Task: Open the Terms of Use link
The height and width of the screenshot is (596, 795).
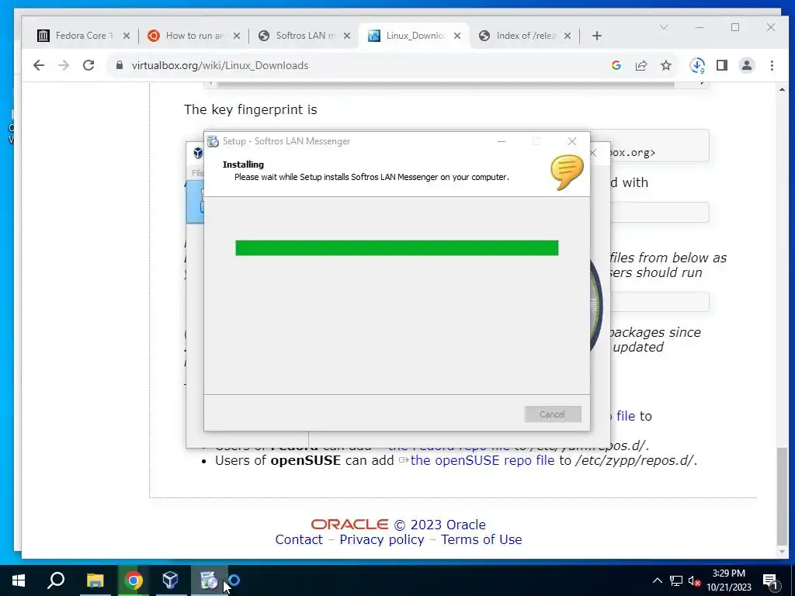Action: [481, 539]
